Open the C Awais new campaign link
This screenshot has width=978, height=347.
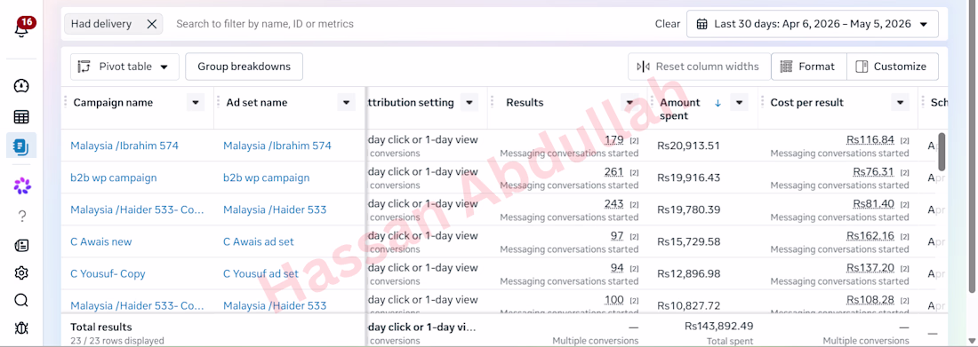pos(101,241)
